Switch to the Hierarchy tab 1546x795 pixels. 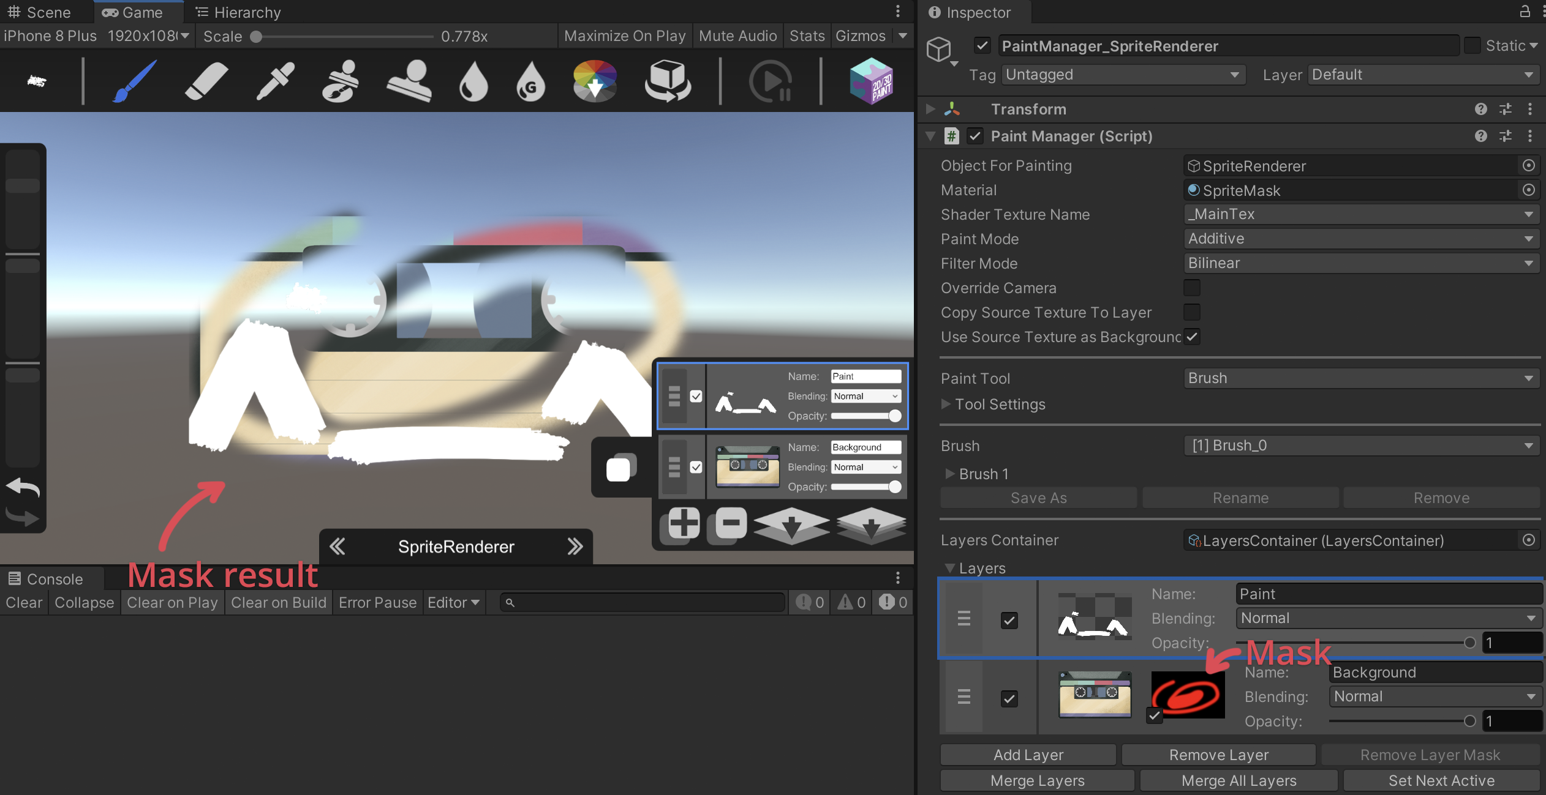pyautogui.click(x=238, y=12)
